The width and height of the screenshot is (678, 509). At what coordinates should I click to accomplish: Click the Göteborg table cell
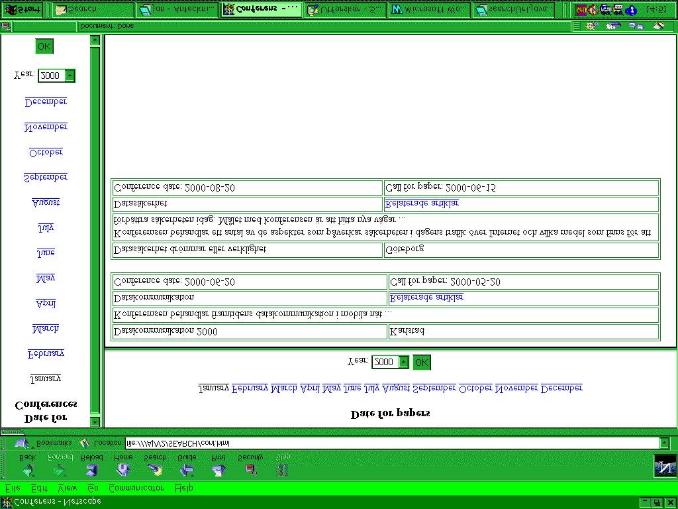tap(521, 250)
